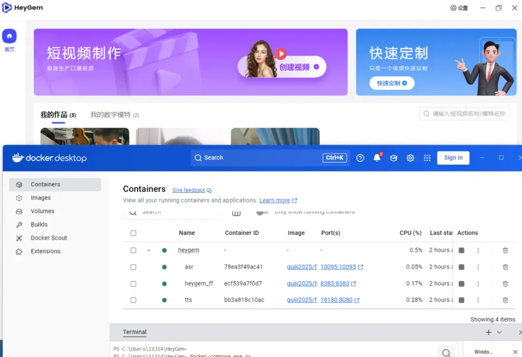Screen dimensions: 522x357
Task: Open the Docker learning center icon
Action: pyautogui.click(x=393, y=158)
